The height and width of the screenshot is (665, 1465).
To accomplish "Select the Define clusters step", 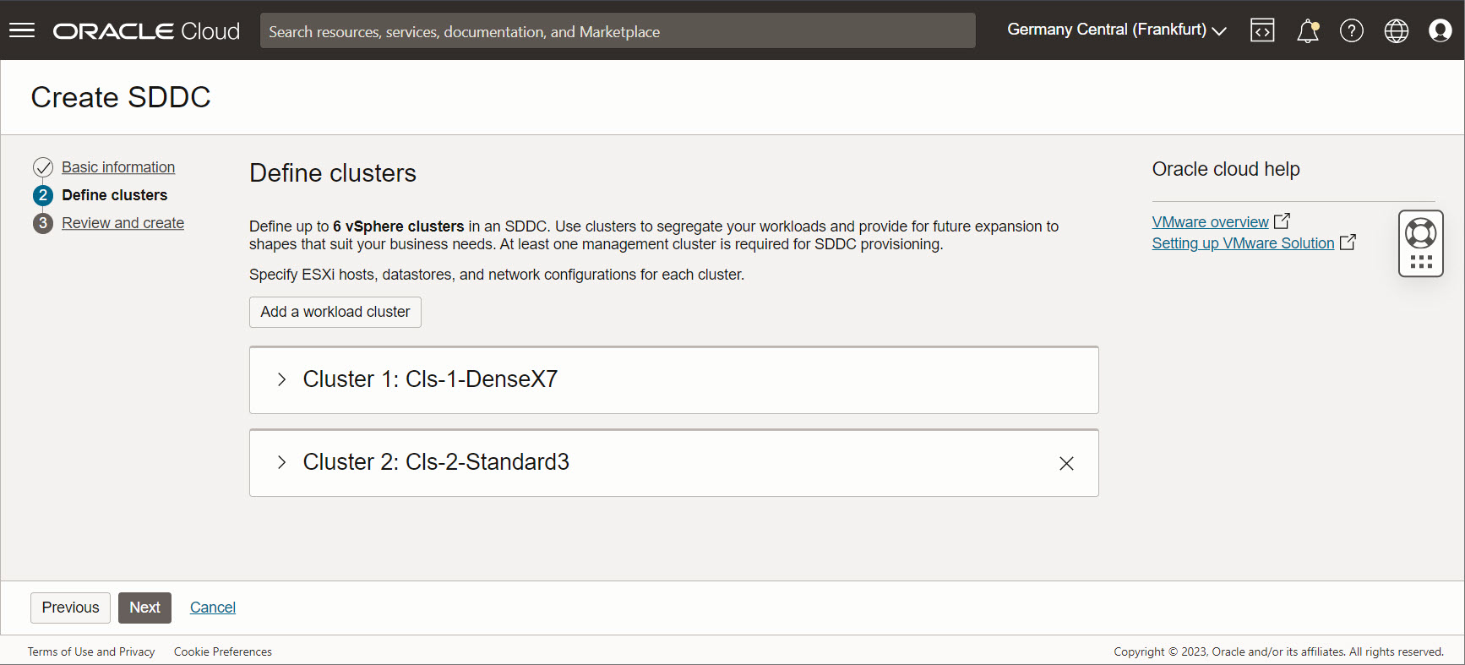I will pos(115,195).
